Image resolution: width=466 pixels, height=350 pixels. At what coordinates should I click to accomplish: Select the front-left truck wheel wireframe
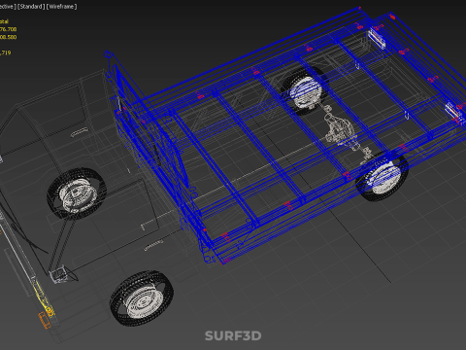point(77,194)
